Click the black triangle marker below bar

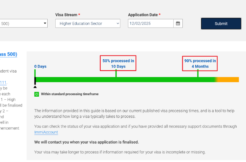35,87
